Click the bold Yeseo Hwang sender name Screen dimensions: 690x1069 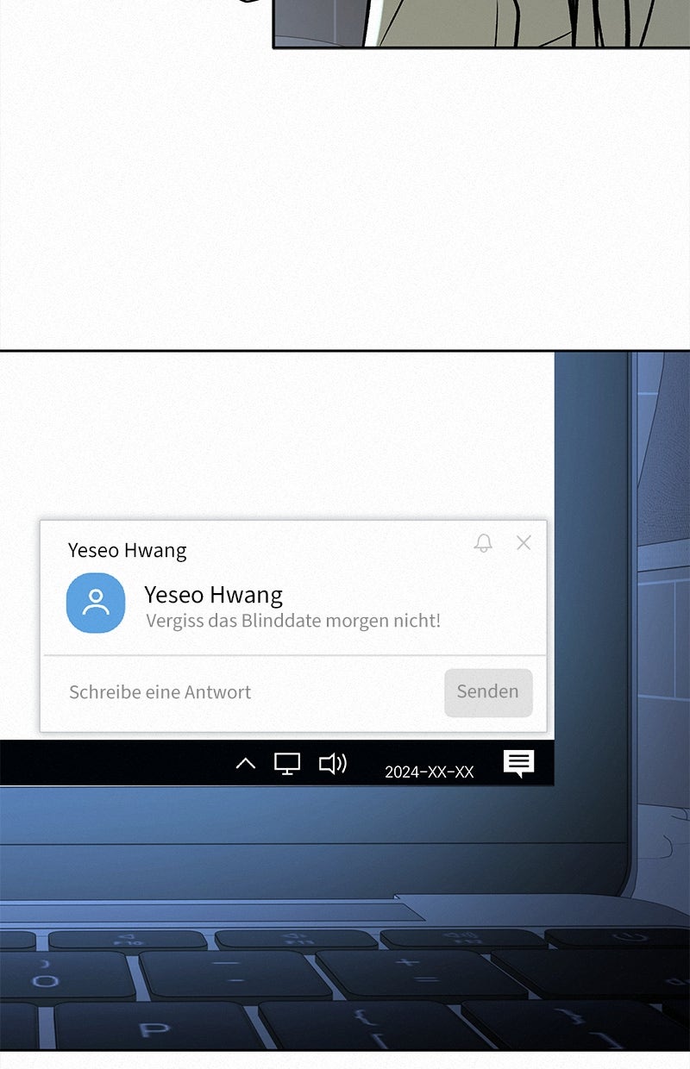coord(213,595)
